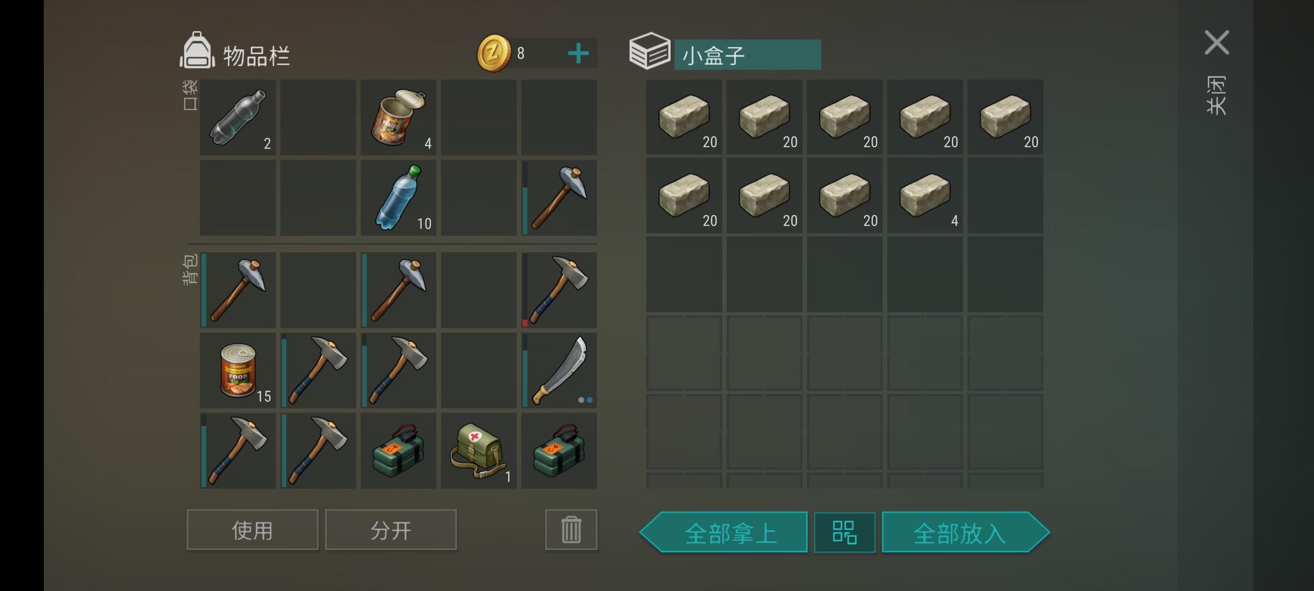This screenshot has width=1314, height=591.
Task: Select the empty plastic bottle item
Action: coord(238,117)
